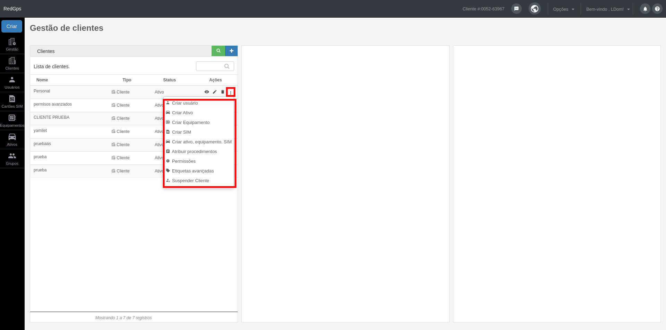Open the help question mark icon
Image resolution: width=666 pixels, height=330 pixels.
(657, 9)
